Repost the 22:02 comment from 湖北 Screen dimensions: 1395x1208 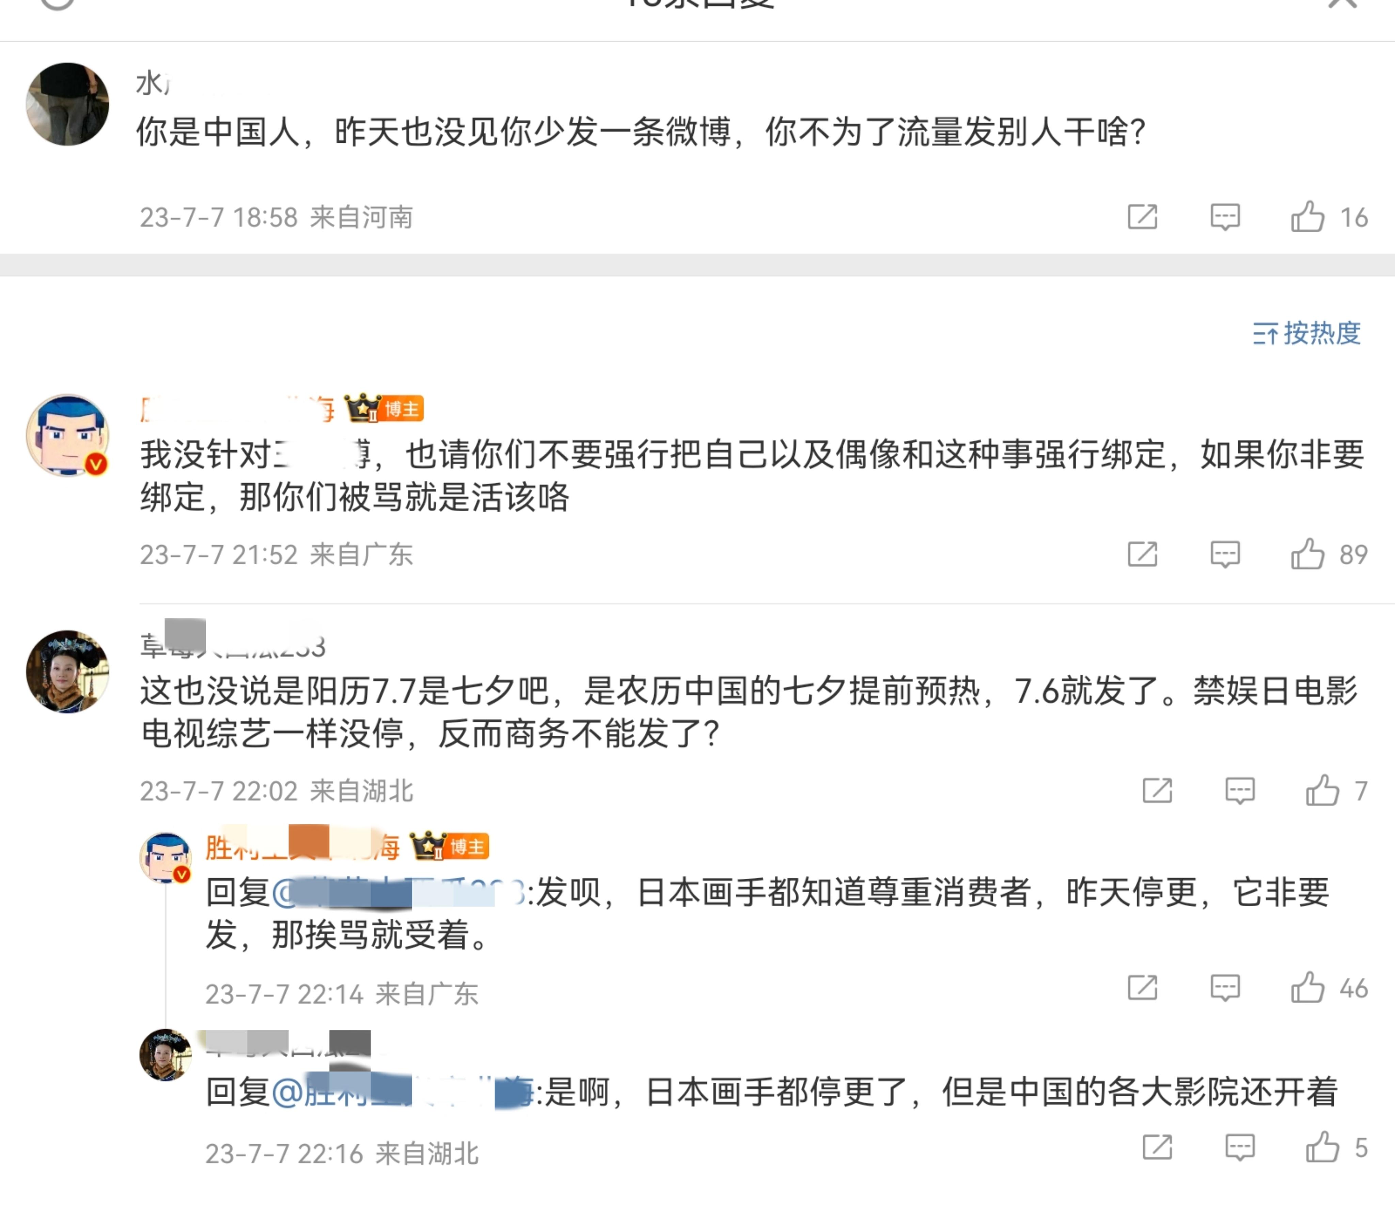pyautogui.click(x=1157, y=790)
